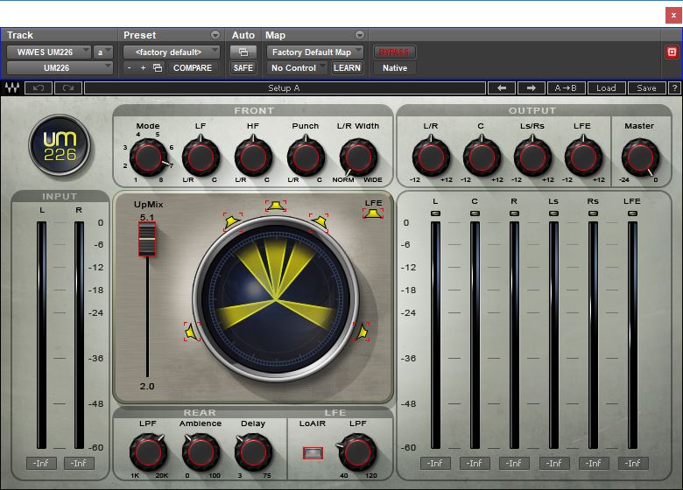This screenshot has width=683, height=490.
Task: Click the preset copy settings icon
Action: click(158, 68)
